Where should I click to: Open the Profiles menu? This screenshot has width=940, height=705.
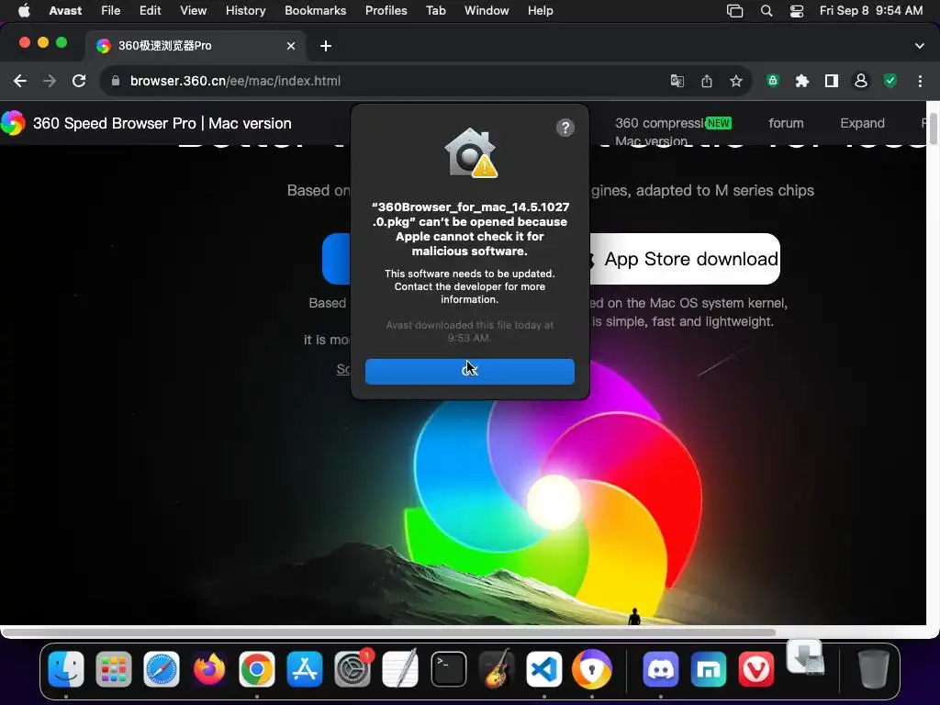pyautogui.click(x=386, y=11)
